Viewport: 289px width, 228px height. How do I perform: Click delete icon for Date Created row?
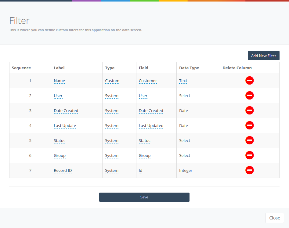pyautogui.click(x=249, y=110)
